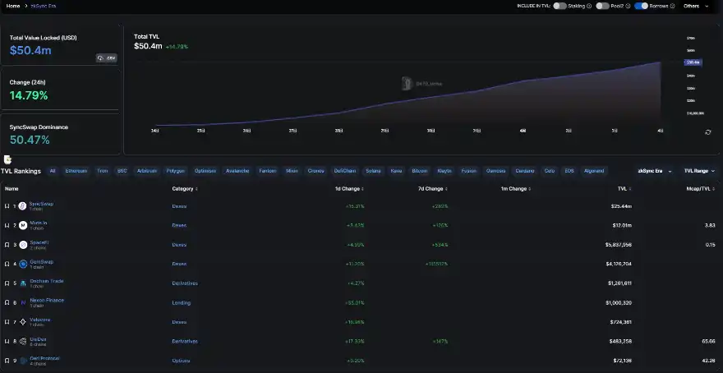Sort table by Mcap/TVL column
Viewport: 723px width, 373px height.
[701, 189]
